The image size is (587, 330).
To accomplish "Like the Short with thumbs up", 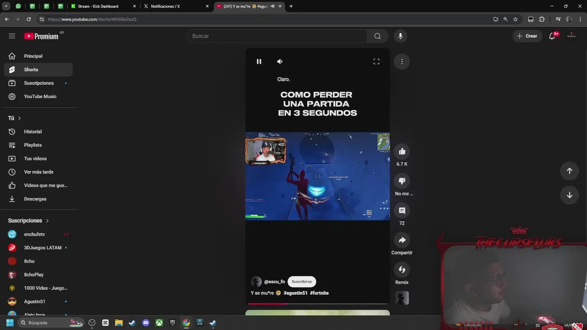I will coord(402,151).
